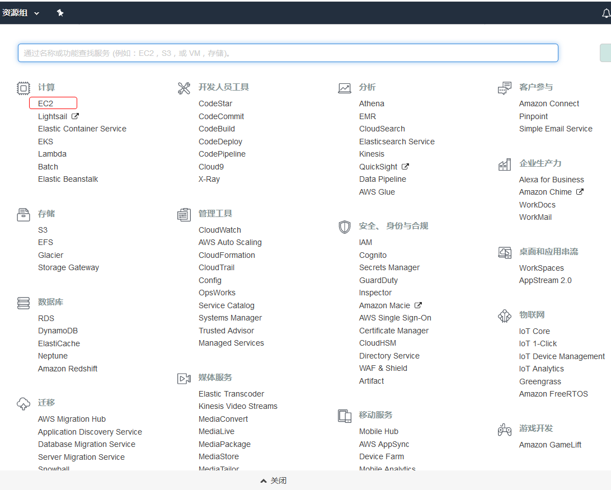Open the 资源组 dropdown menu

click(x=21, y=13)
